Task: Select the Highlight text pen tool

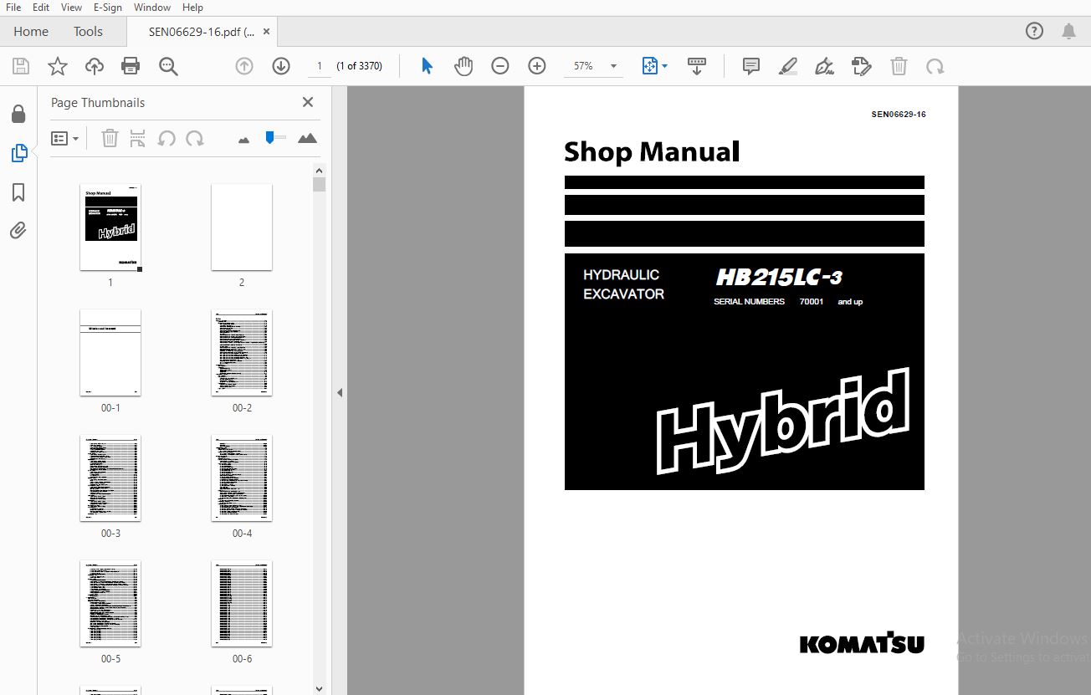Action: point(788,66)
